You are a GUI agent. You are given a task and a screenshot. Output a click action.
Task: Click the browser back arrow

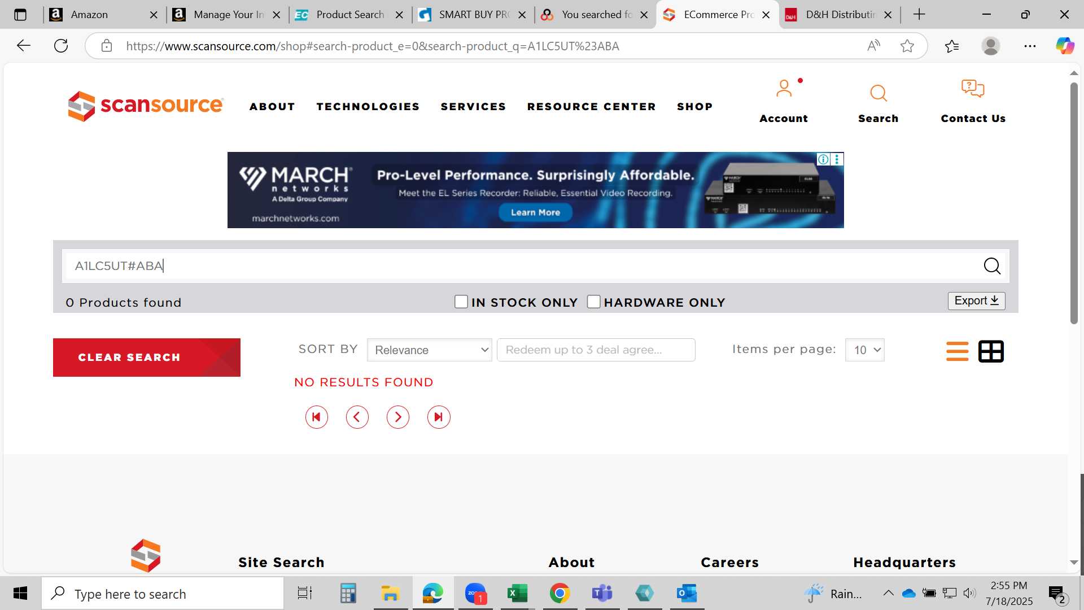click(x=23, y=46)
